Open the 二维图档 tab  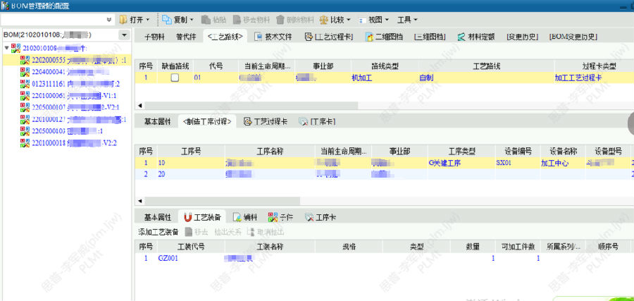point(385,37)
